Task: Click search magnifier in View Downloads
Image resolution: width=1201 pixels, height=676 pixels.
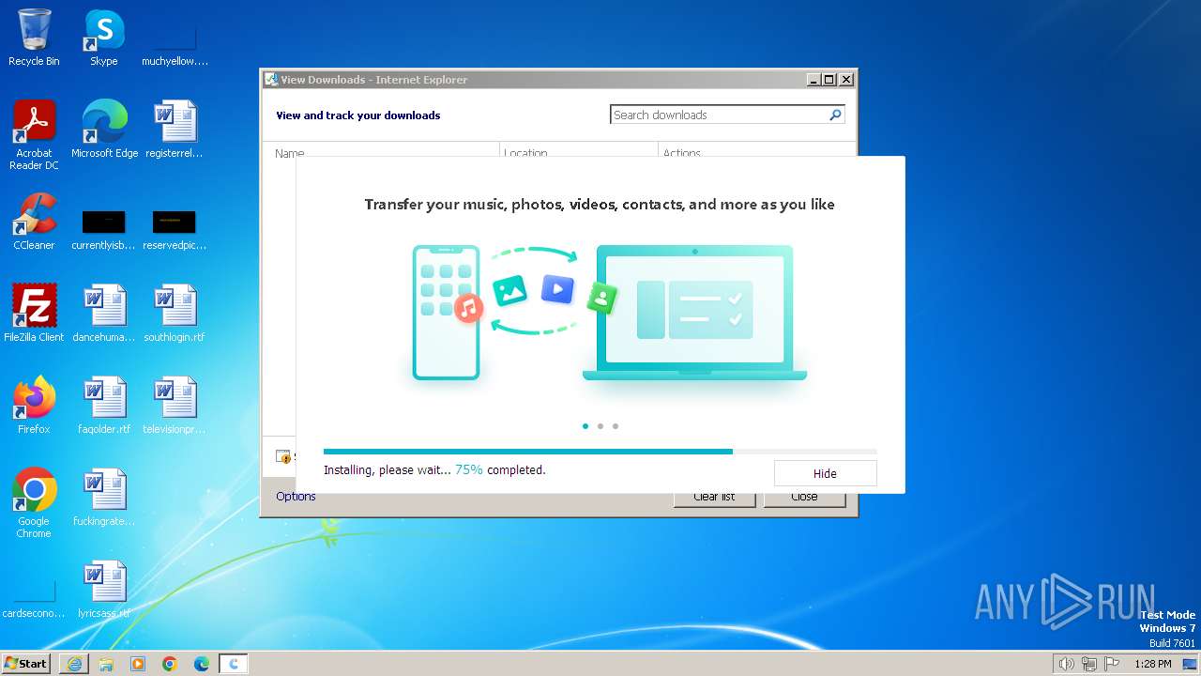Action: point(835,115)
